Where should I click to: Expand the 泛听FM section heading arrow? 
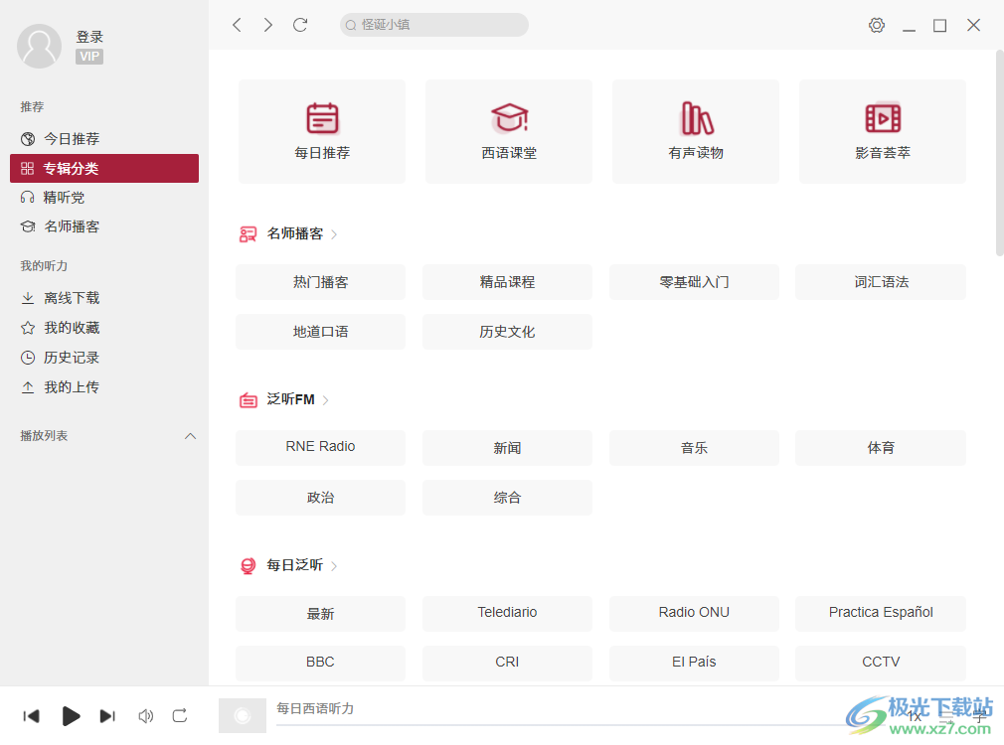click(326, 400)
